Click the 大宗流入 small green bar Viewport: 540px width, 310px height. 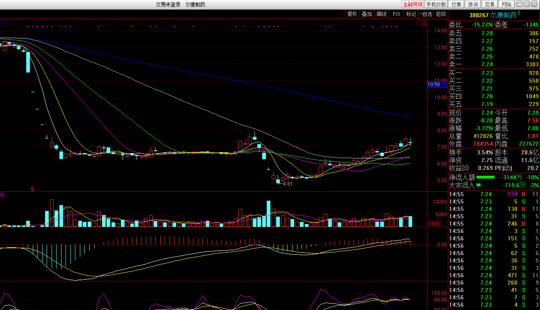479,185
